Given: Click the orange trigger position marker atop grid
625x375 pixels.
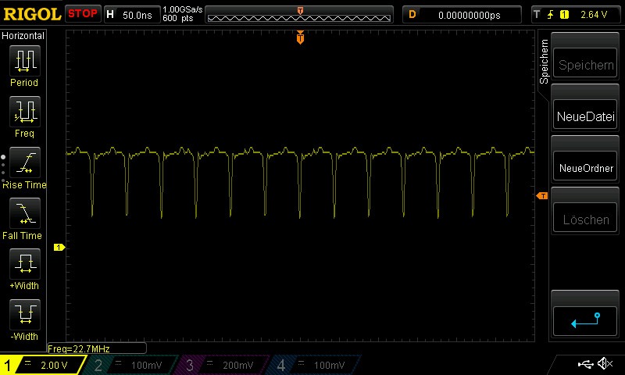Looking at the screenshot, I should pos(300,37).
